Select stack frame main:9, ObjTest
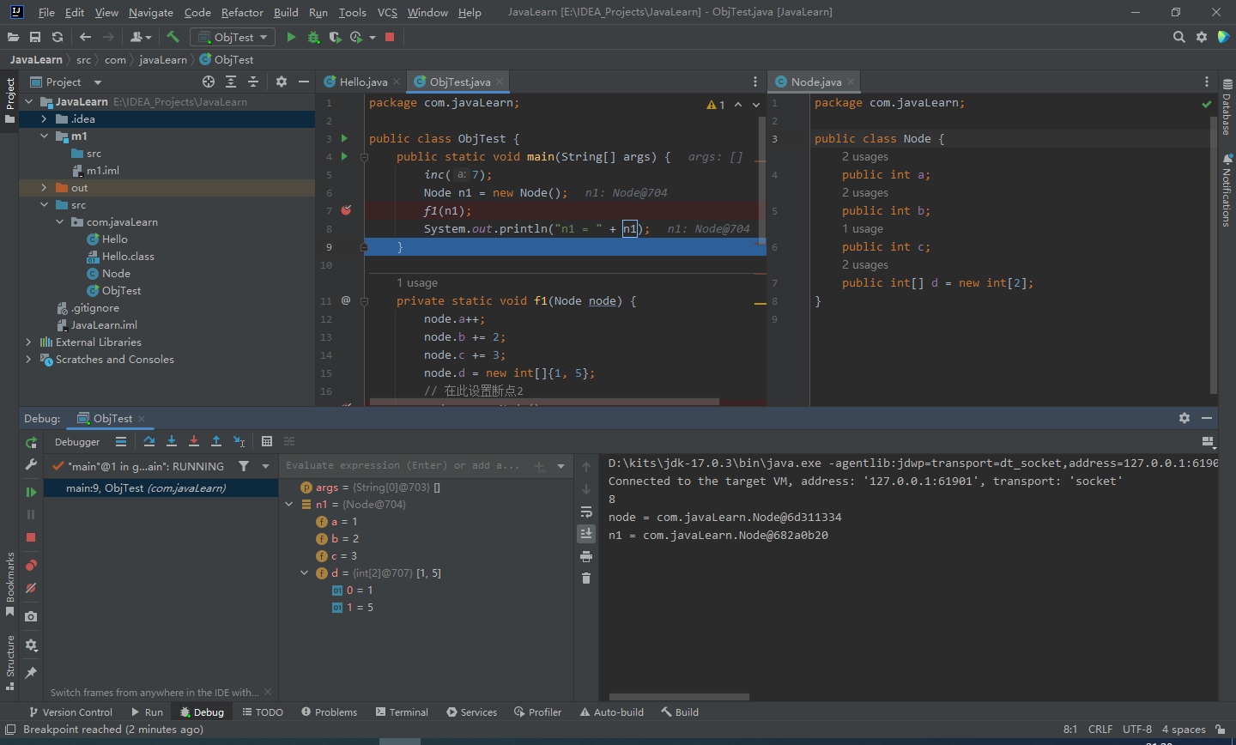Screen dimensions: 1236x745 (161, 488)
